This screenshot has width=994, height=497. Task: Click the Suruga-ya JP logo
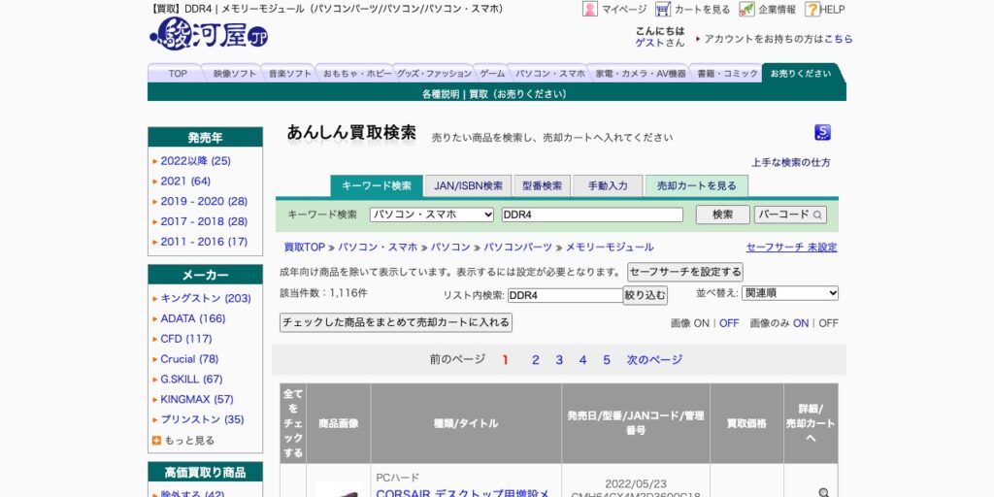click(x=209, y=34)
